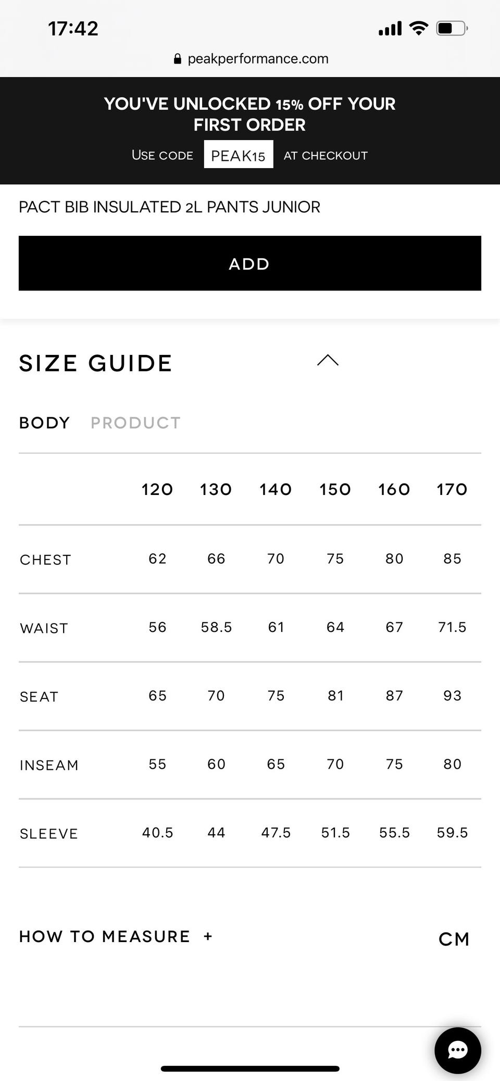Screen dimensions: 500x1081
Task: Tap the Size Guide heading
Action: click(95, 363)
